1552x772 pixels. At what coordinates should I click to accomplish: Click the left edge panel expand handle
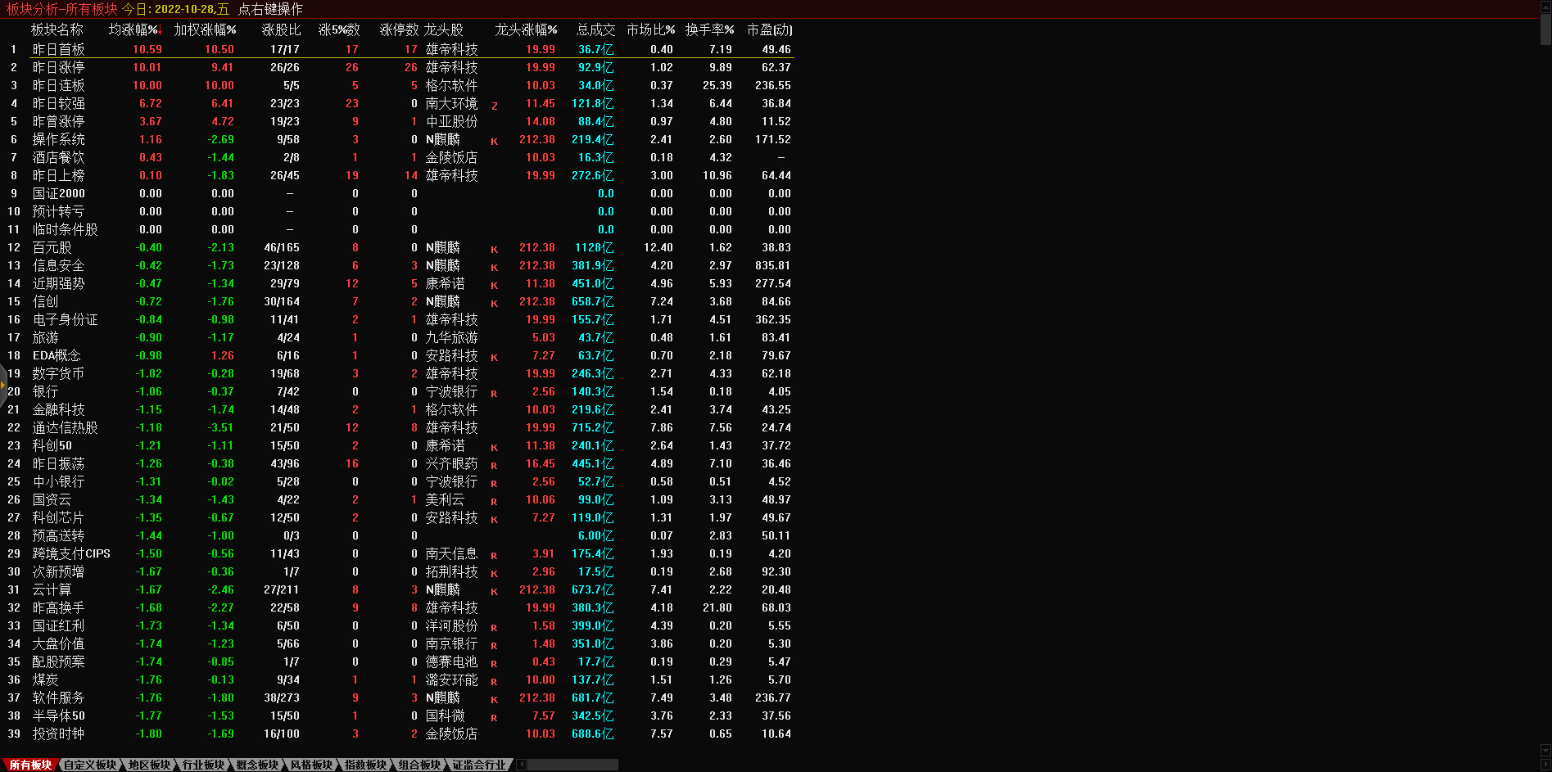click(3, 385)
